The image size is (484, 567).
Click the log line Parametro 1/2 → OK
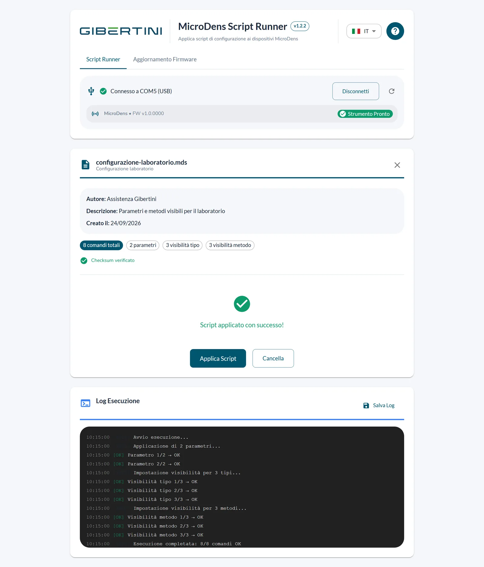(x=154, y=455)
